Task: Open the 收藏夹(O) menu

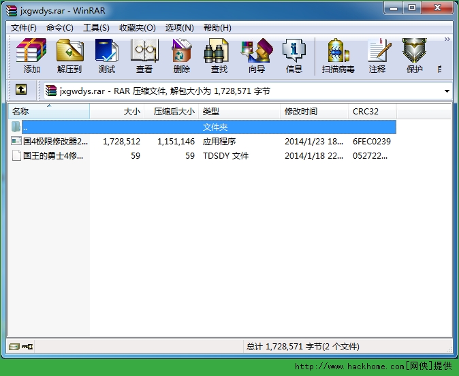Action: pyautogui.click(x=138, y=28)
